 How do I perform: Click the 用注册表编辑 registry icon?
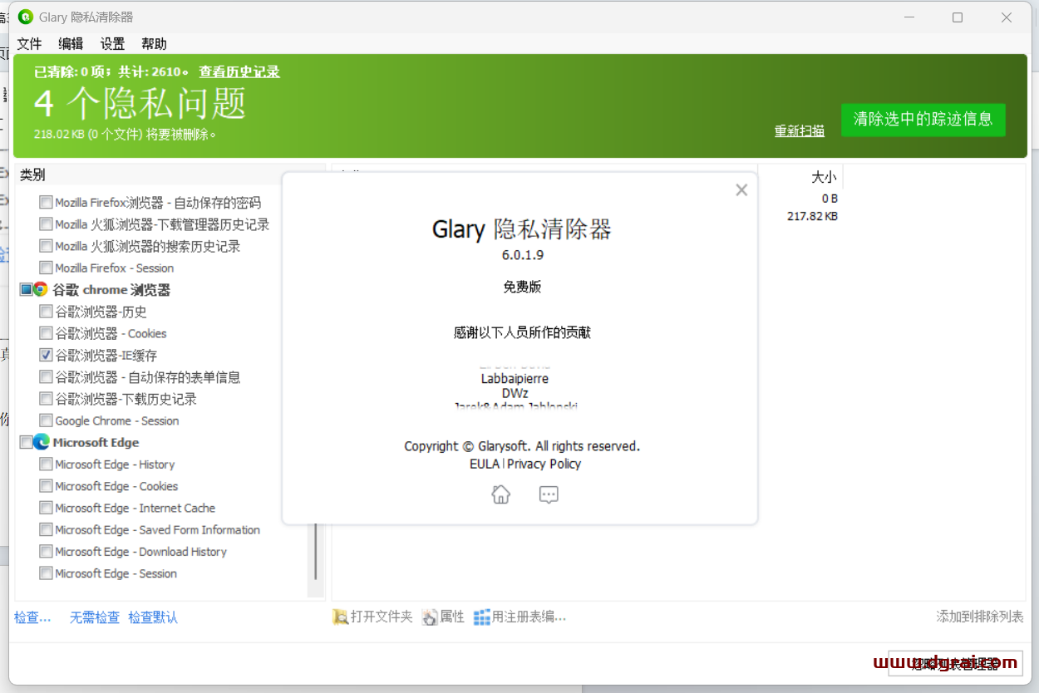coord(481,617)
